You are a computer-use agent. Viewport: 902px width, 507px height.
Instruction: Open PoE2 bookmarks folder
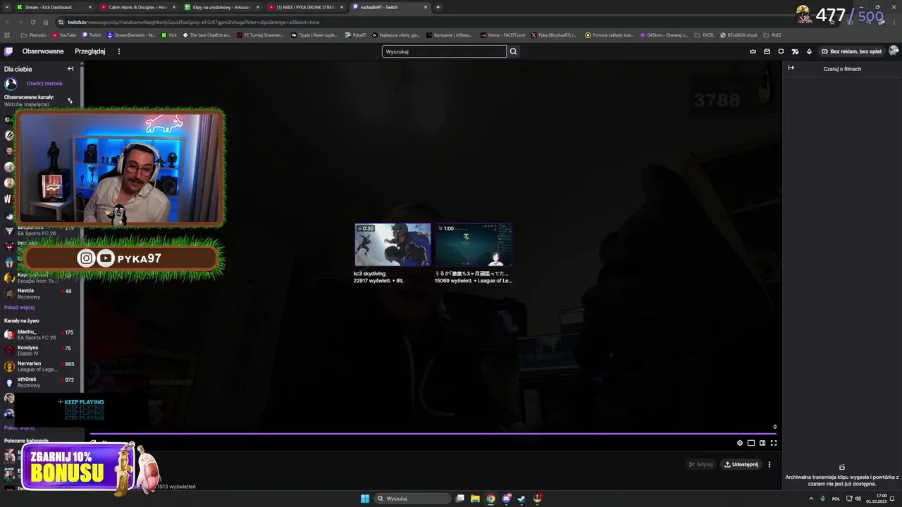772,35
